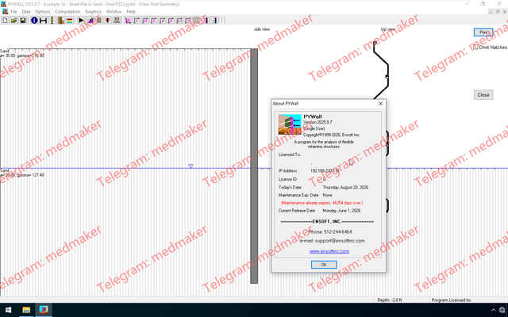508x317 pixels.
Task: Open the Window menu
Action: pyautogui.click(x=114, y=12)
